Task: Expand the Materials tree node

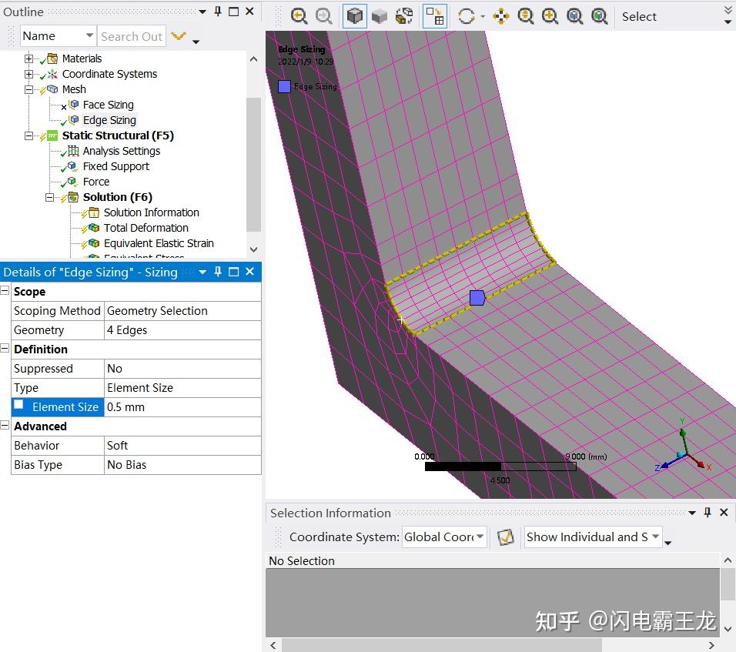Action: pos(28,59)
